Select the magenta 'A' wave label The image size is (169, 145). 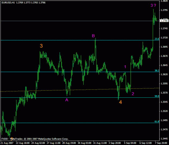pyautogui.click(x=67, y=100)
